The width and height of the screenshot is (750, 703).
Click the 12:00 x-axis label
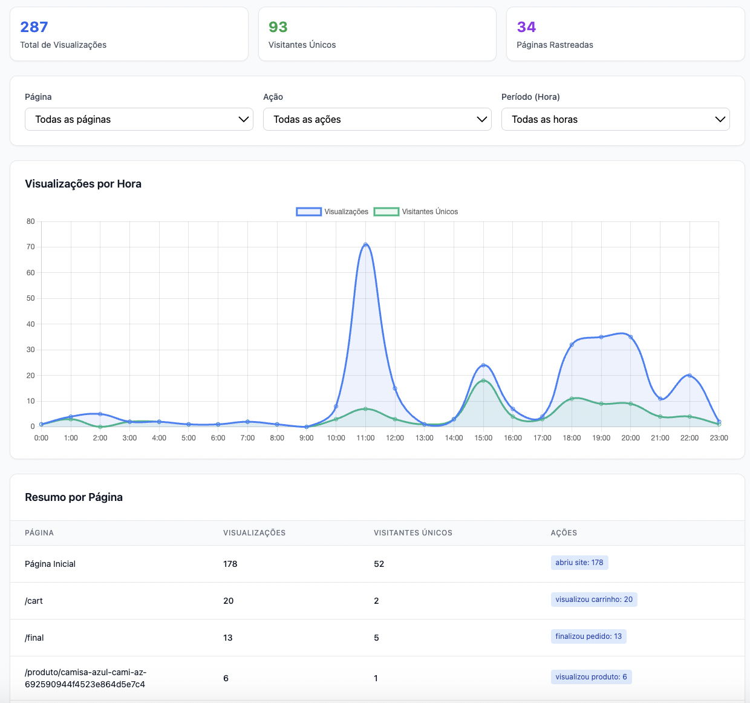395,438
